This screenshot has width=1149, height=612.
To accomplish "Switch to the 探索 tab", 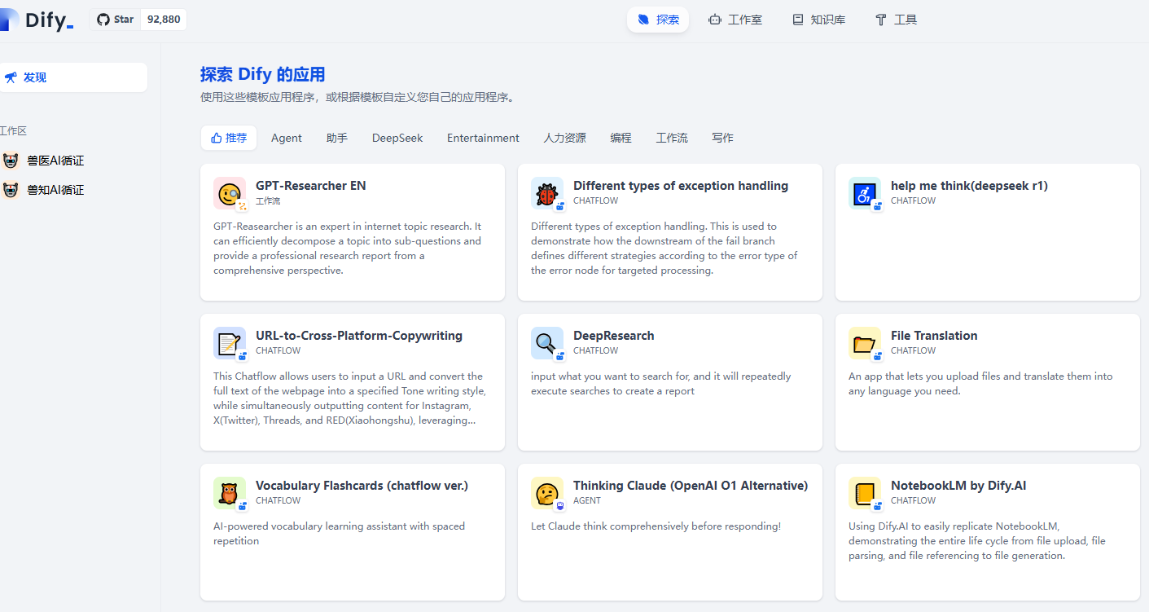I will [658, 20].
